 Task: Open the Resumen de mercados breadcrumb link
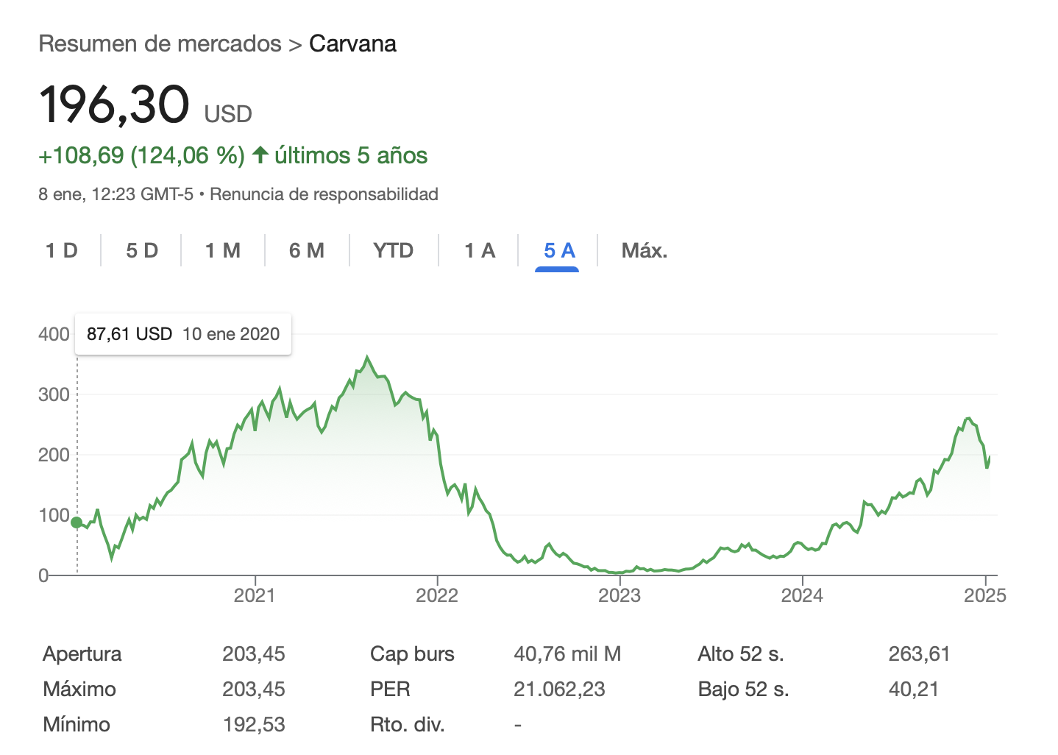point(160,43)
